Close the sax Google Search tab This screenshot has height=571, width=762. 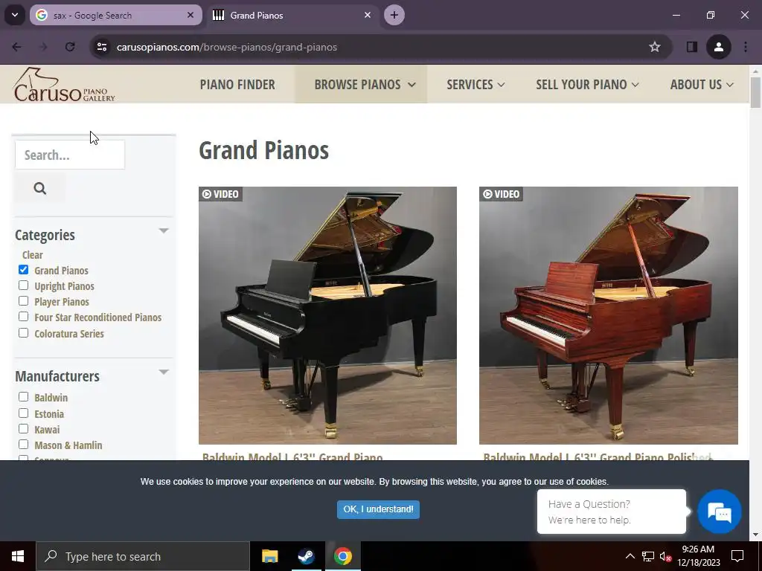(x=190, y=15)
